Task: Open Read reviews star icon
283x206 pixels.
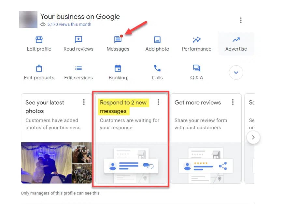Action: point(78,40)
